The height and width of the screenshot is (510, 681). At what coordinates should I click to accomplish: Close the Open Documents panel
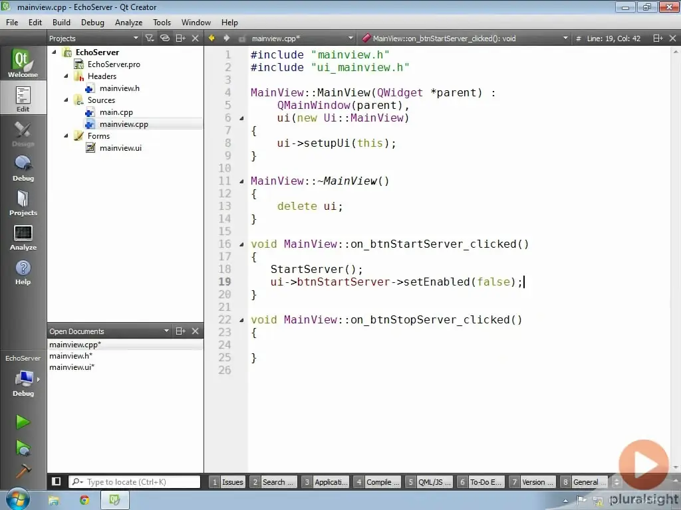pyautogui.click(x=196, y=331)
